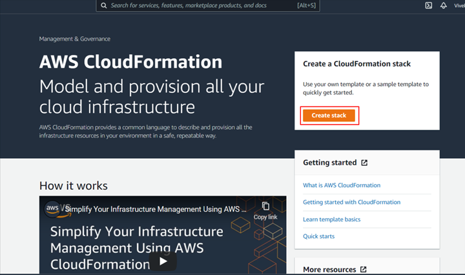Click the Getting started heading
Image resolution: width=465 pixels, height=275 pixels.
tap(329, 163)
